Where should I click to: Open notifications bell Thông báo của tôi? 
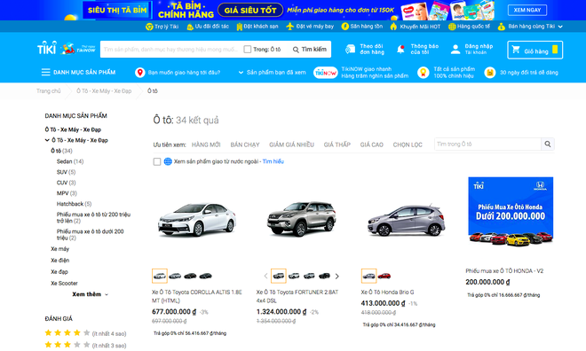pos(400,50)
